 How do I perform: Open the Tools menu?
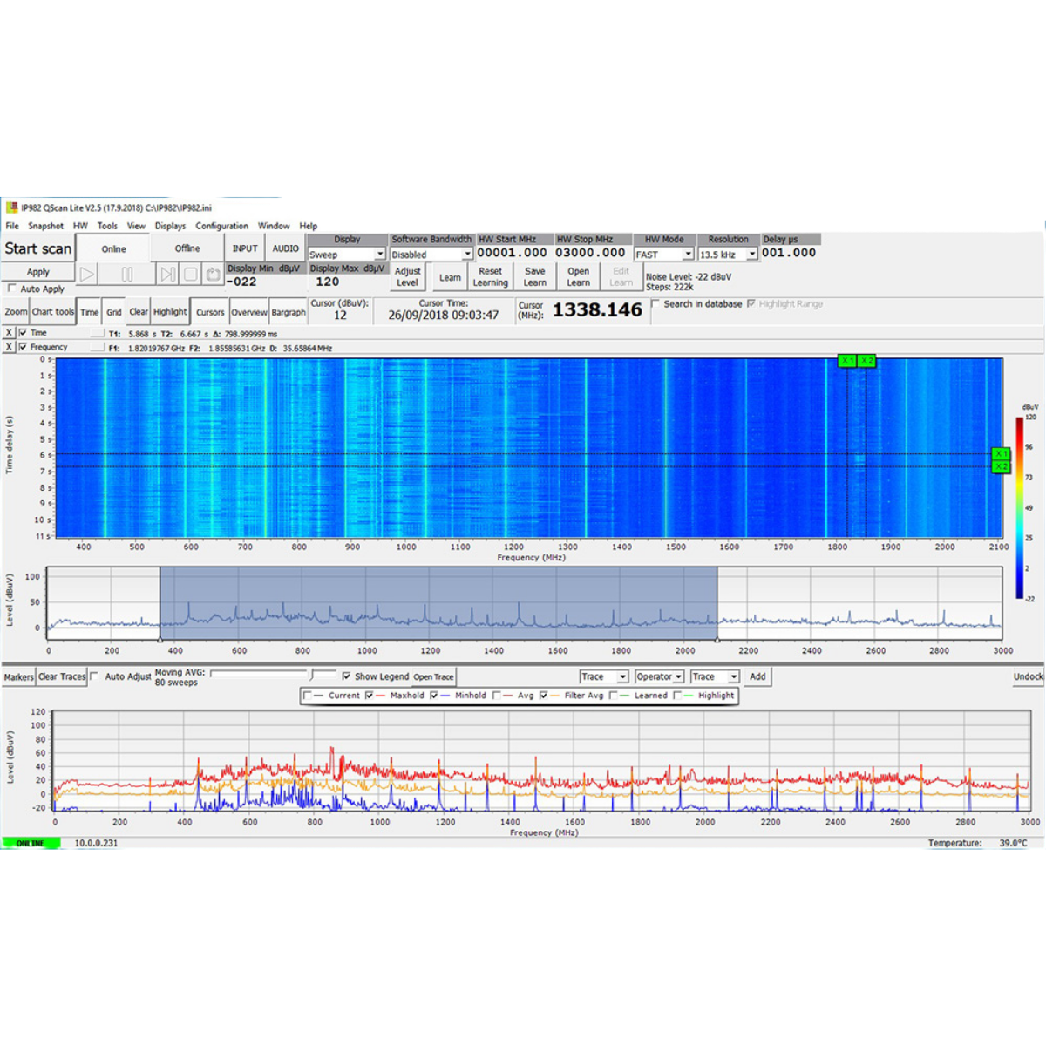107,226
